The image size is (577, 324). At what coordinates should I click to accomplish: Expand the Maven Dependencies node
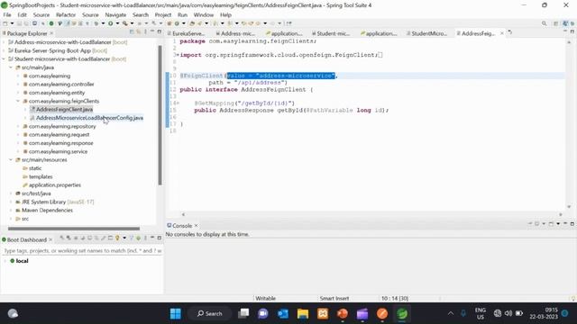[11, 211]
